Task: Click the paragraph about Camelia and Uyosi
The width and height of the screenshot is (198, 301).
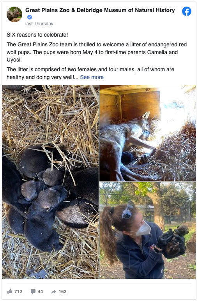Action: (97, 52)
